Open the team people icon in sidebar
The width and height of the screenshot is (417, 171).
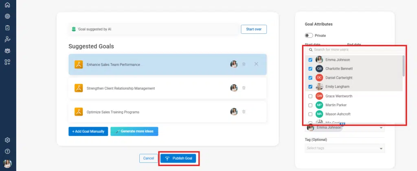7,51
